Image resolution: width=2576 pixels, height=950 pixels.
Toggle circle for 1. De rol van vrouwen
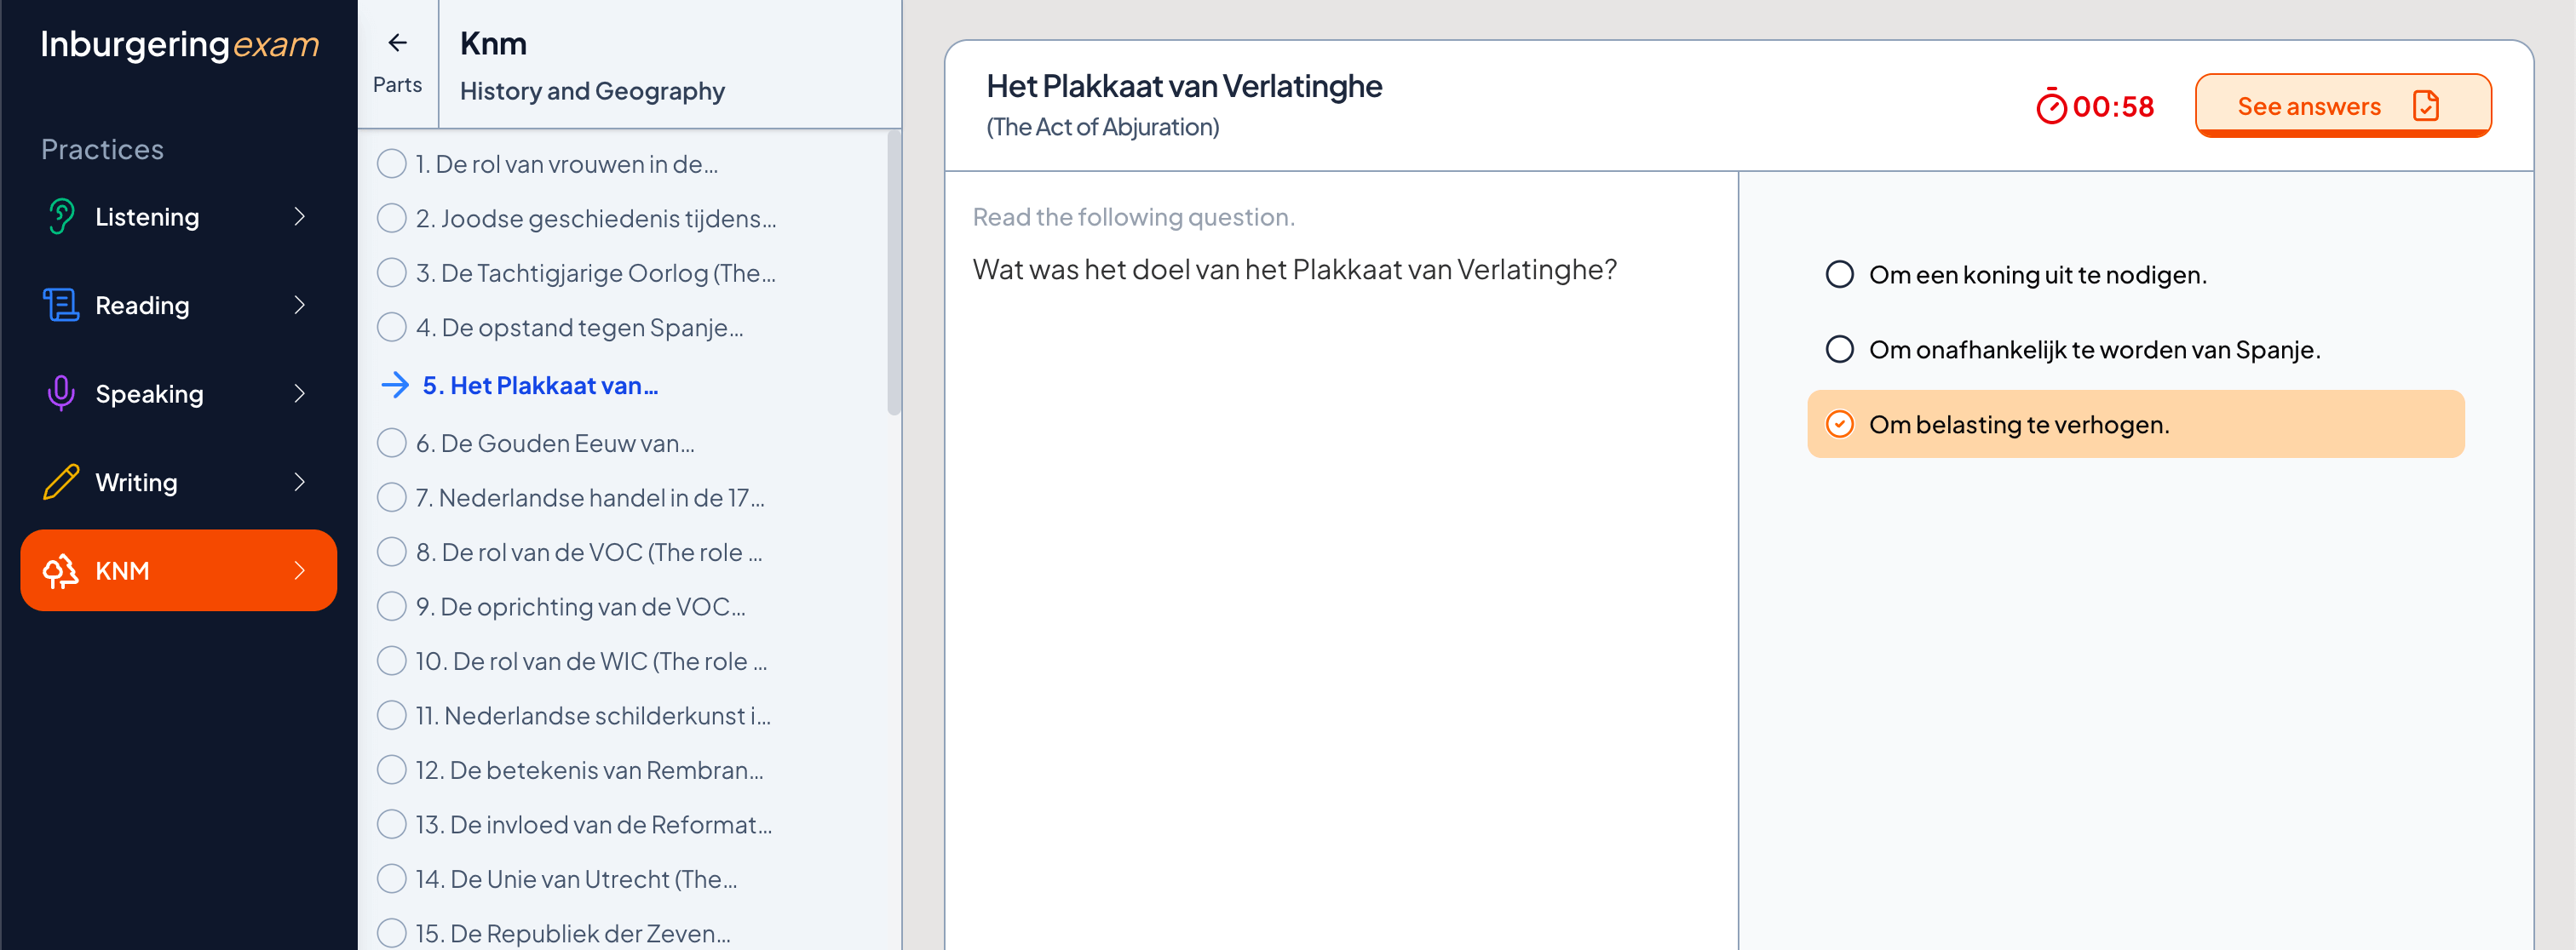[391, 163]
